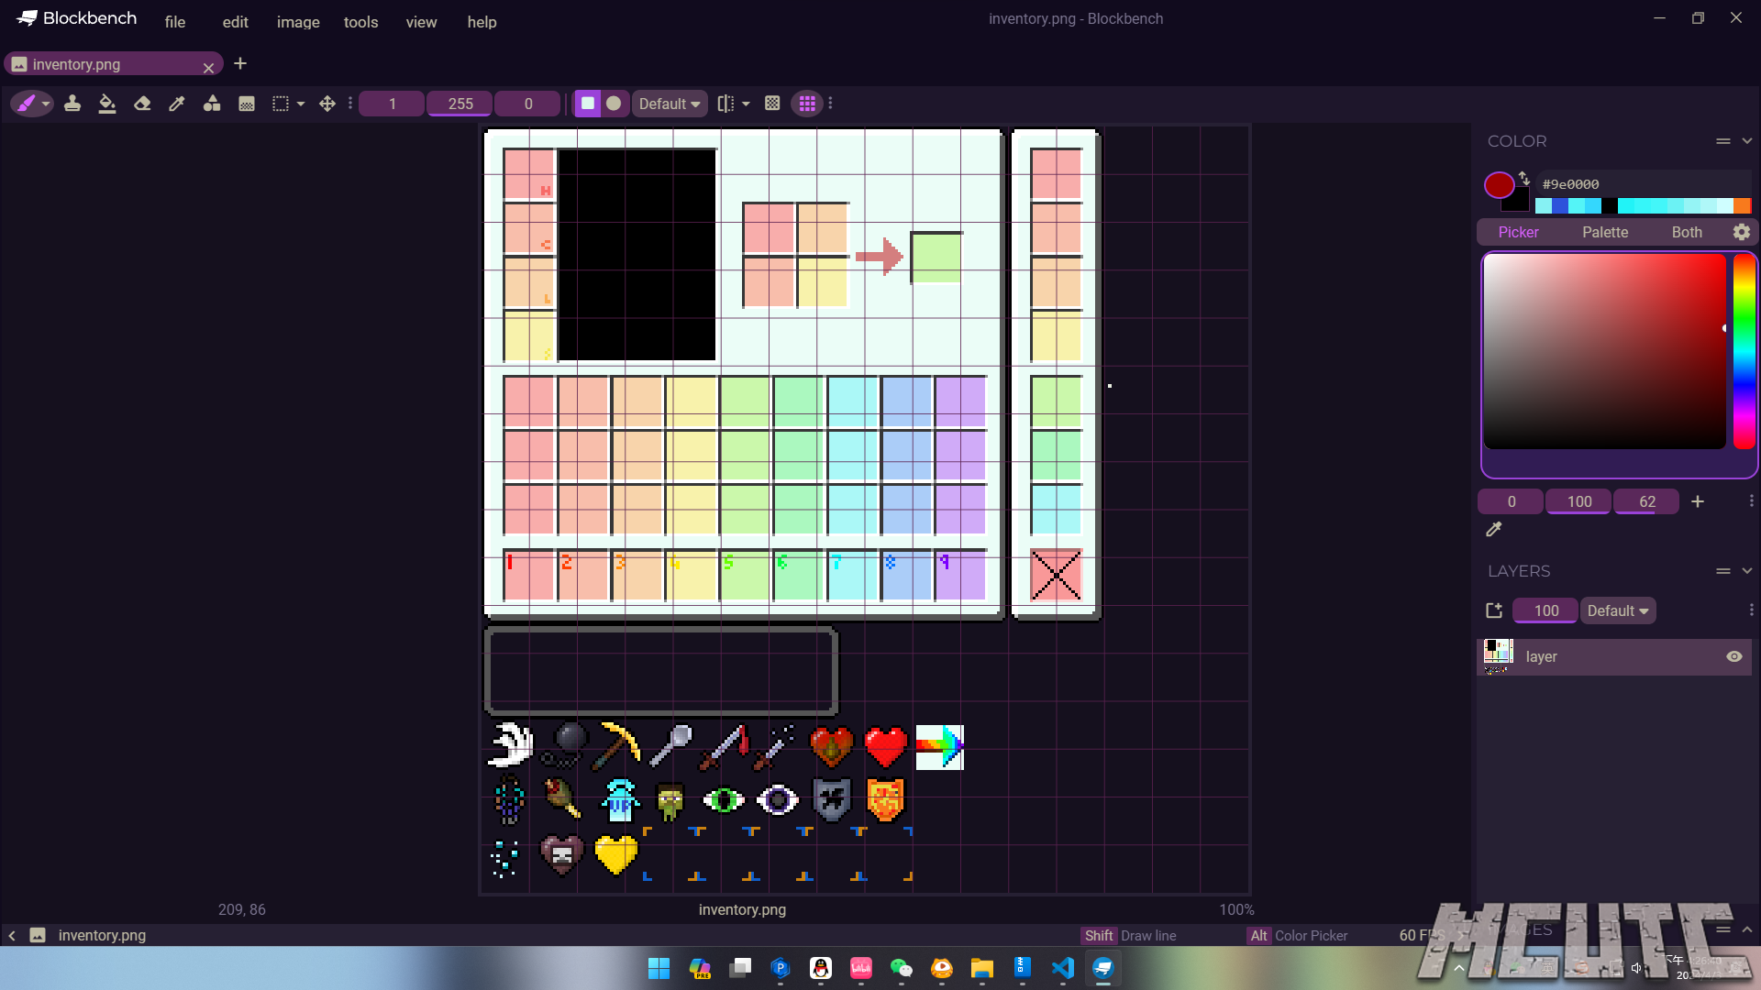The height and width of the screenshot is (990, 1761).
Task: Click the red main color swatch
Action: (x=1499, y=185)
